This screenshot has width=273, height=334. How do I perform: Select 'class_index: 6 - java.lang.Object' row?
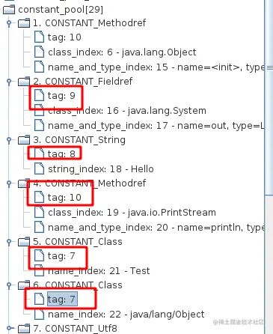tap(122, 52)
